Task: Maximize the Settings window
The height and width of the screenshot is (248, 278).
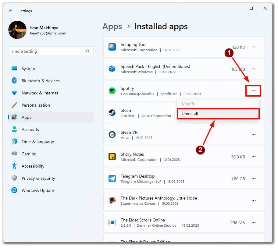Action: pyautogui.click(x=251, y=8)
